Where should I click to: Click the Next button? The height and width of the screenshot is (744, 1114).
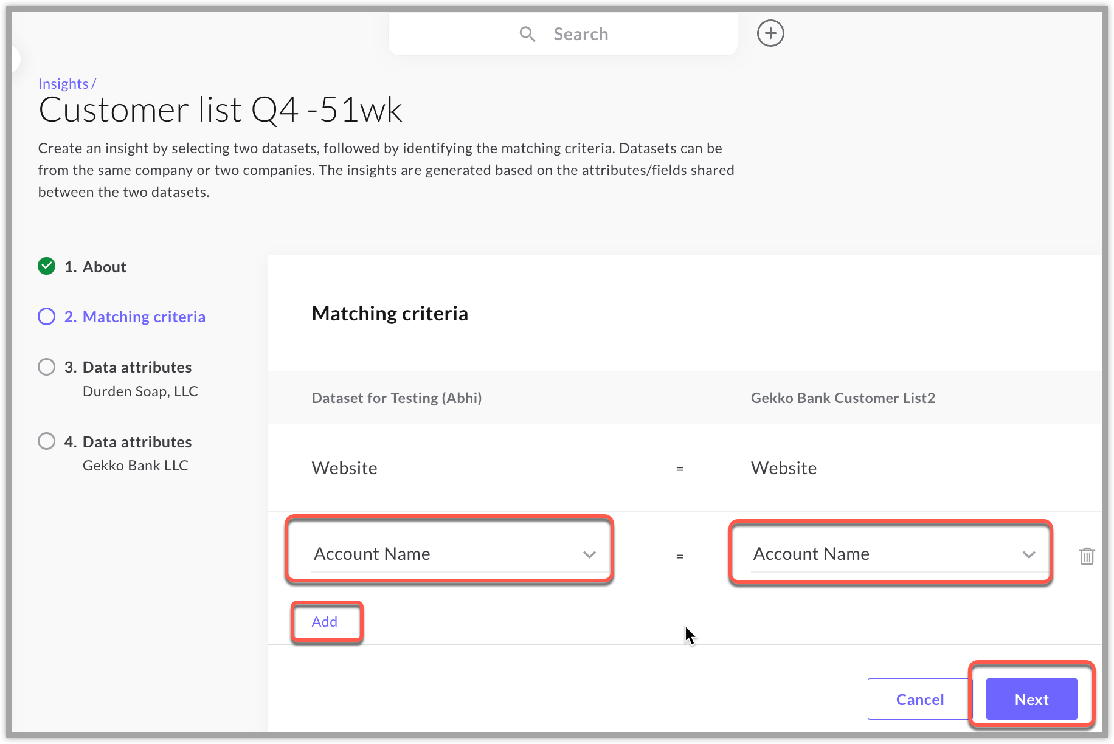[1031, 698]
